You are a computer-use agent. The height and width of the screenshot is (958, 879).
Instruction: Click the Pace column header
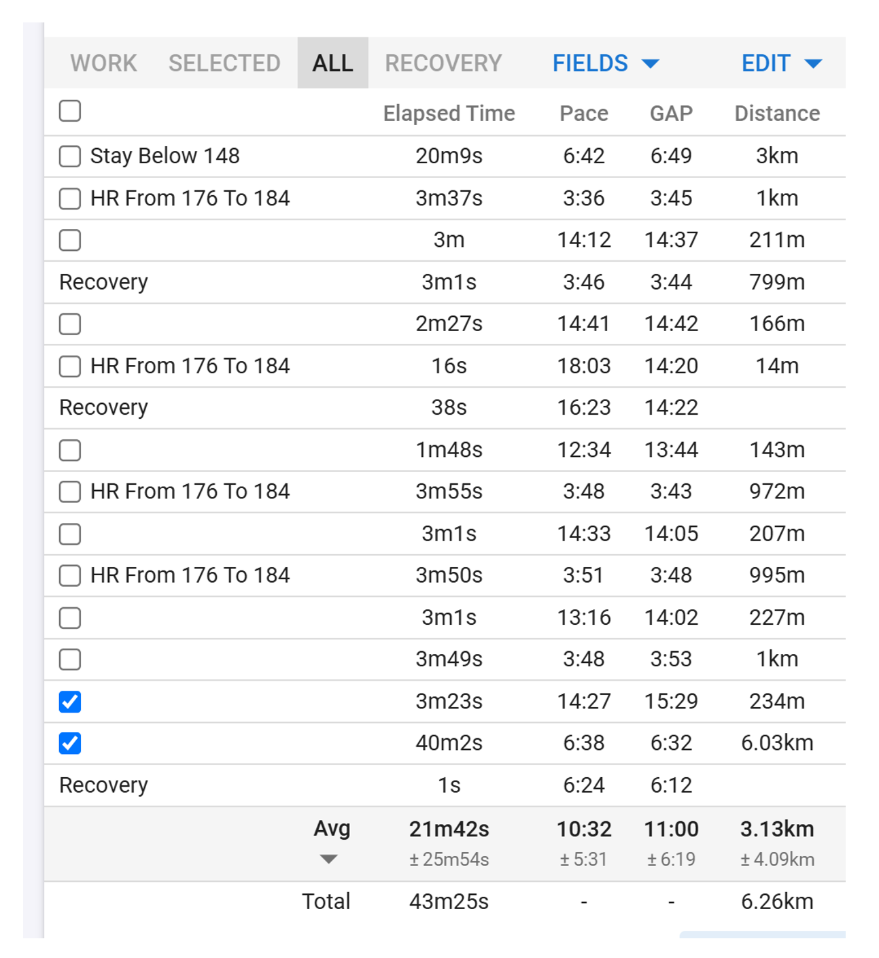tap(584, 114)
